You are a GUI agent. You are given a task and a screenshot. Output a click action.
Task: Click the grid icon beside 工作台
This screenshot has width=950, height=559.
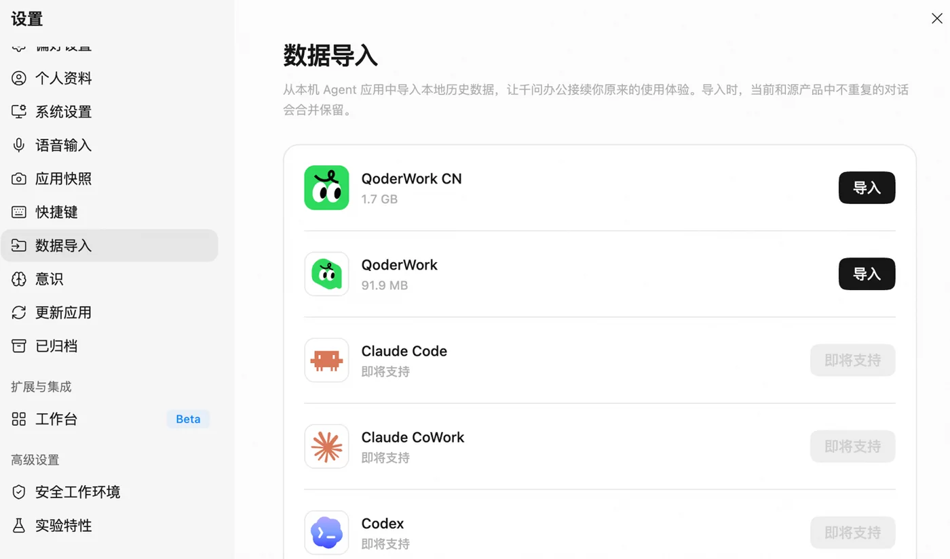tap(19, 419)
